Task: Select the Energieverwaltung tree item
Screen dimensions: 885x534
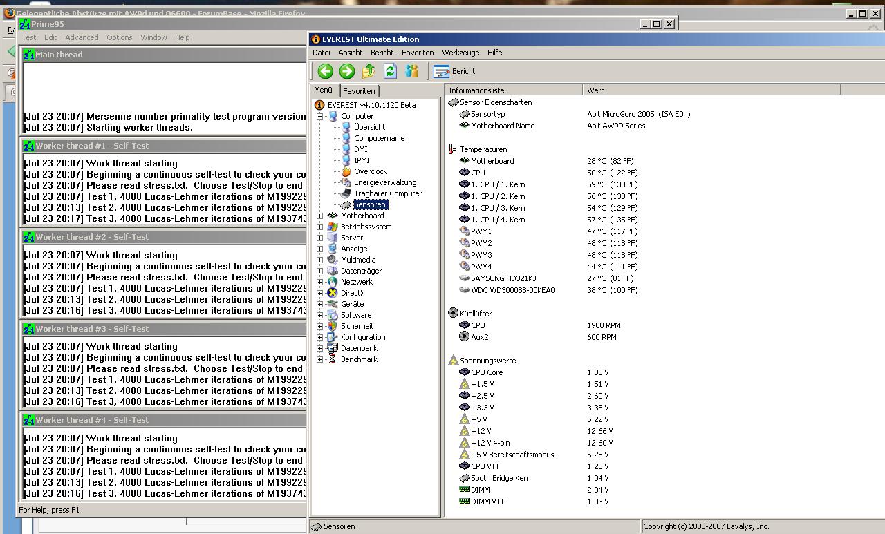Action: point(385,182)
